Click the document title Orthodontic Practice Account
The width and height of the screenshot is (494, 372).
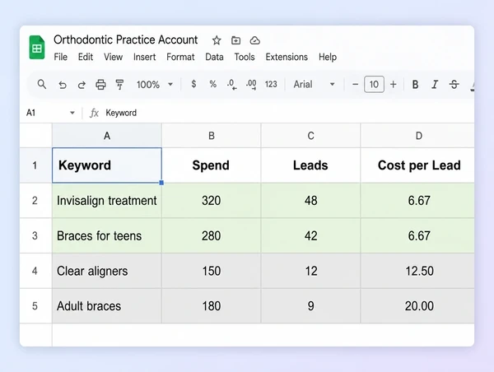[x=126, y=40]
